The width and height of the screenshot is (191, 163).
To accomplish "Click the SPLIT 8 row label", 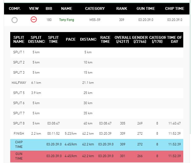I will [19, 123].
